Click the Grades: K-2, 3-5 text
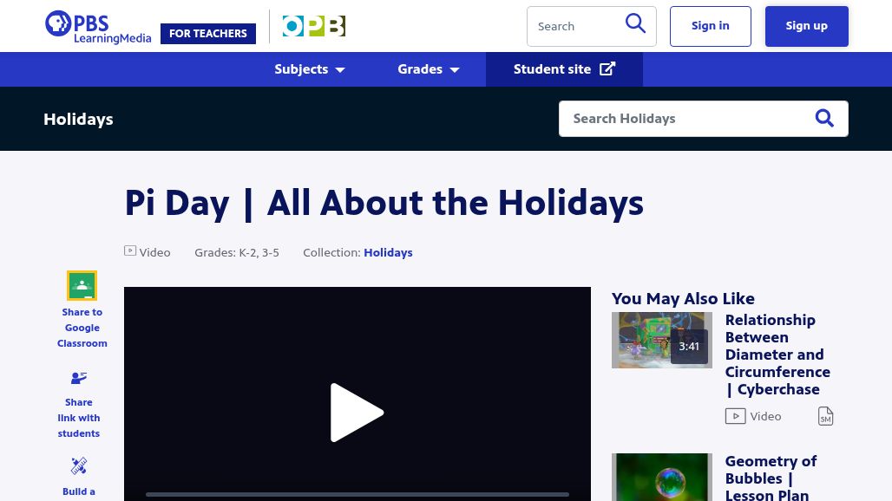The image size is (892, 501). point(237,252)
